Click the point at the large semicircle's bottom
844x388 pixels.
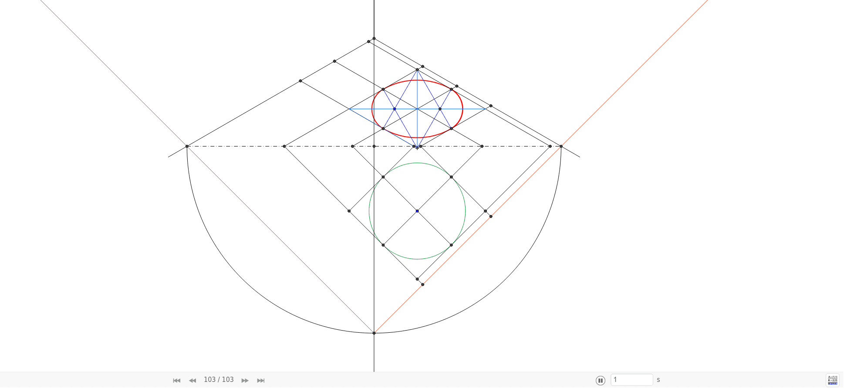374,333
